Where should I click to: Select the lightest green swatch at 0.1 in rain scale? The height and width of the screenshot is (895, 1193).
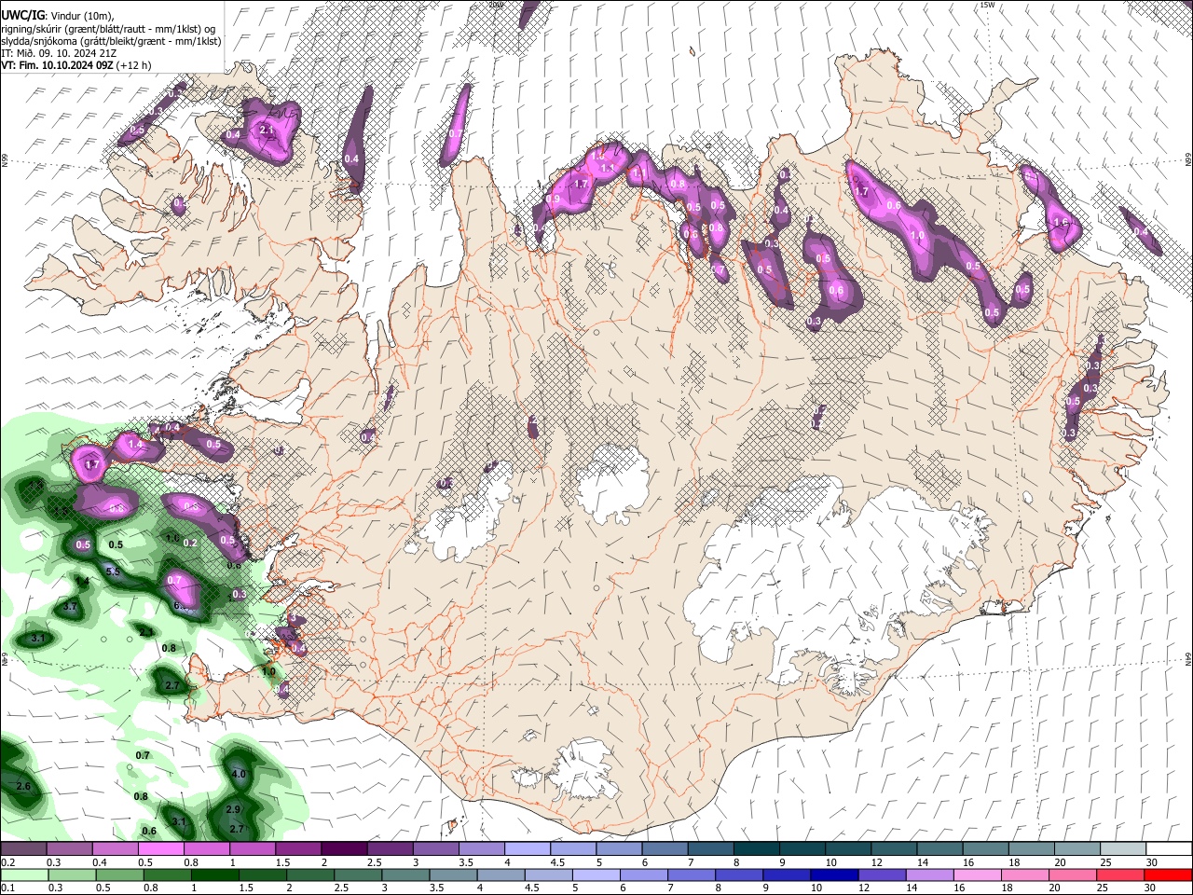coord(23,874)
